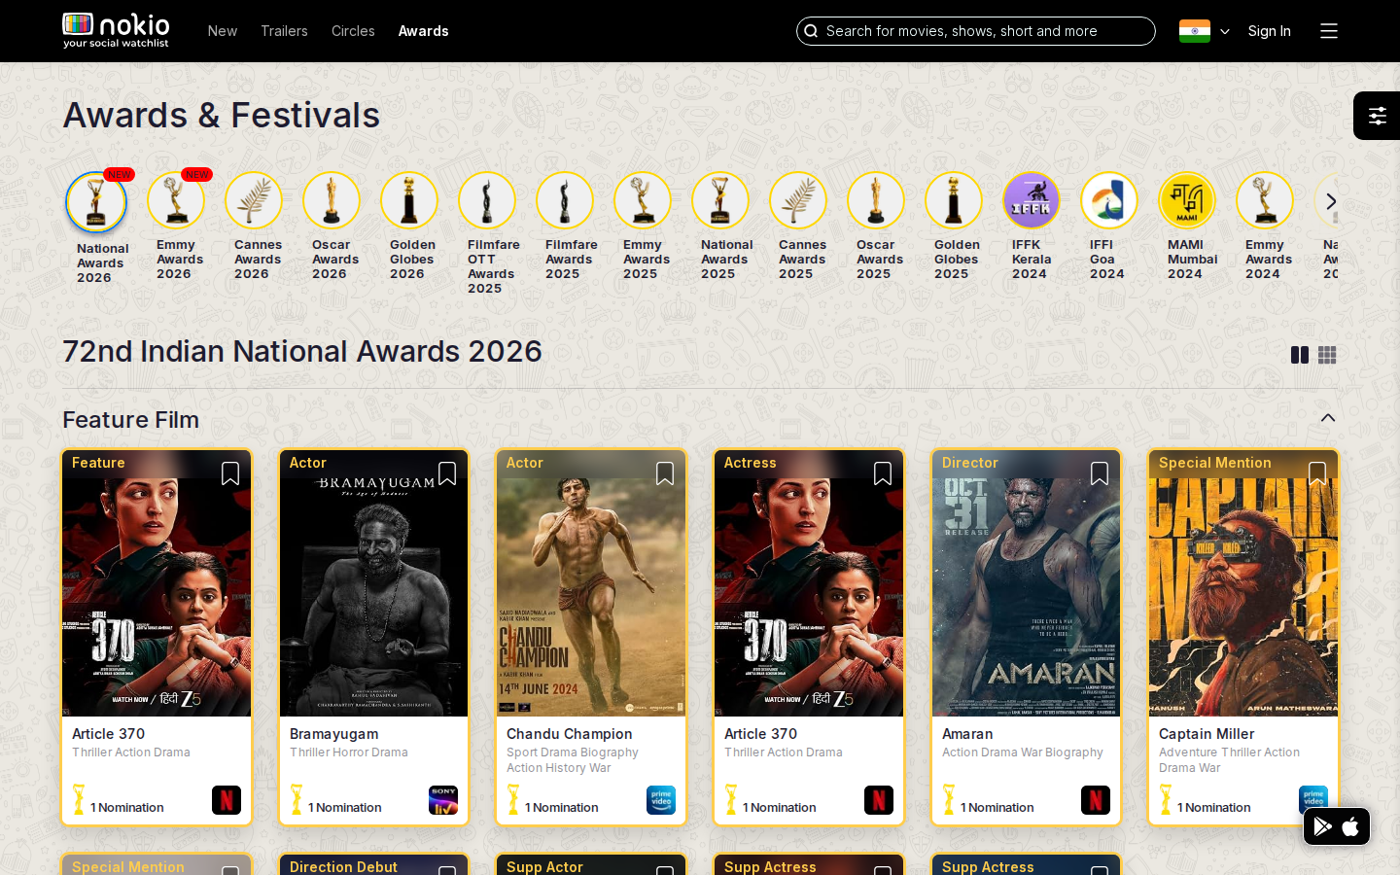Click Sign In
The height and width of the screenshot is (875, 1400).
point(1269,31)
